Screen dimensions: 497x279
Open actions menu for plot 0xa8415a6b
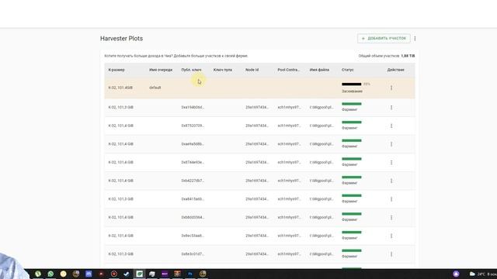click(x=391, y=199)
